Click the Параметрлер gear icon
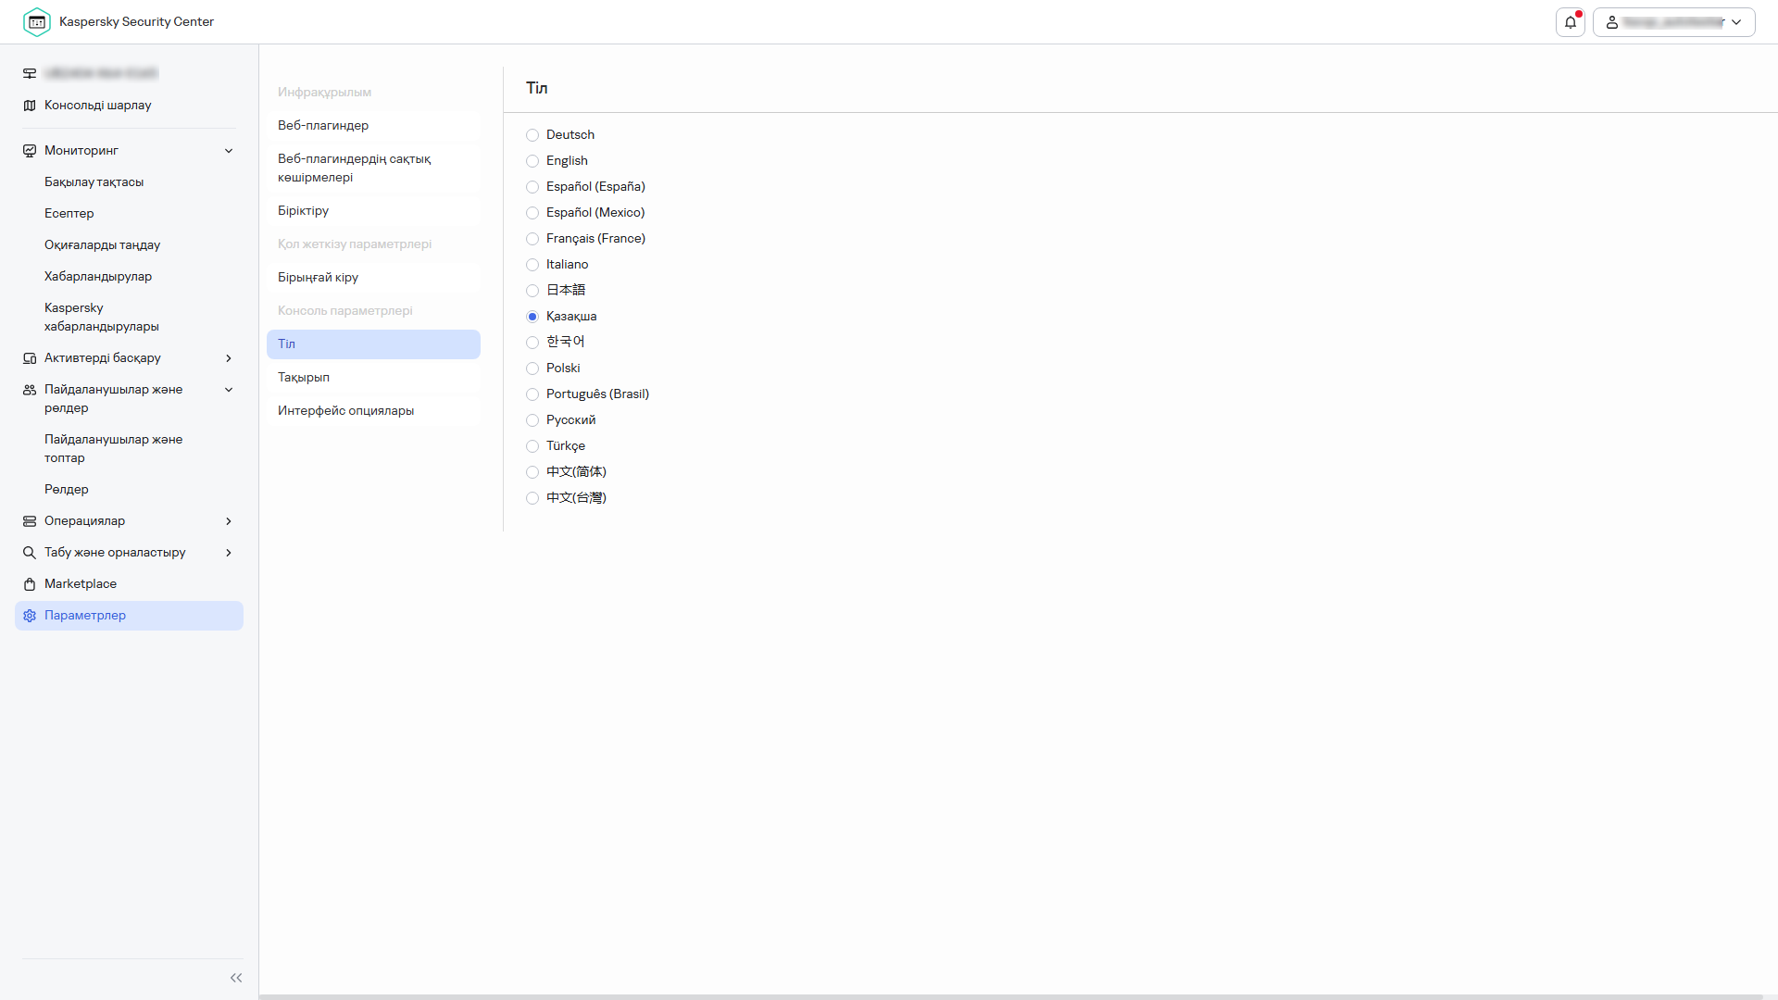This screenshot has height=1000, width=1778. 30,616
